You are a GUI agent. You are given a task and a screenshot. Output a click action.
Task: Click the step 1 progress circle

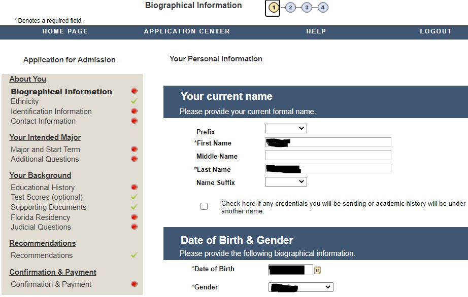[x=273, y=8]
